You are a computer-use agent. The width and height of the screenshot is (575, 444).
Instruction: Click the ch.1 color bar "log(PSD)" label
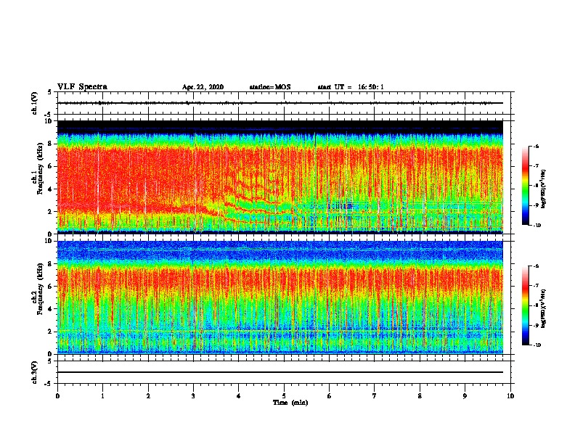tap(543, 189)
